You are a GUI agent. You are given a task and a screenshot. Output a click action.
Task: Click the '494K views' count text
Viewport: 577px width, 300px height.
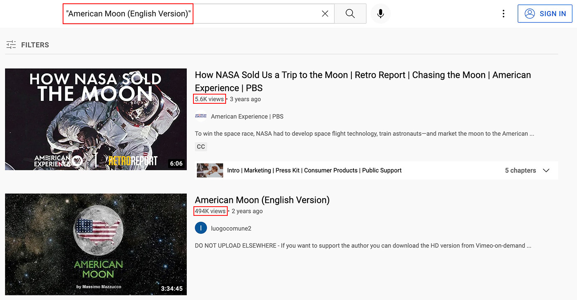coord(210,211)
